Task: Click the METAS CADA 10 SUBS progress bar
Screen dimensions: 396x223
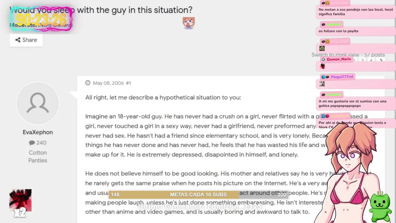Action: pos(198,195)
